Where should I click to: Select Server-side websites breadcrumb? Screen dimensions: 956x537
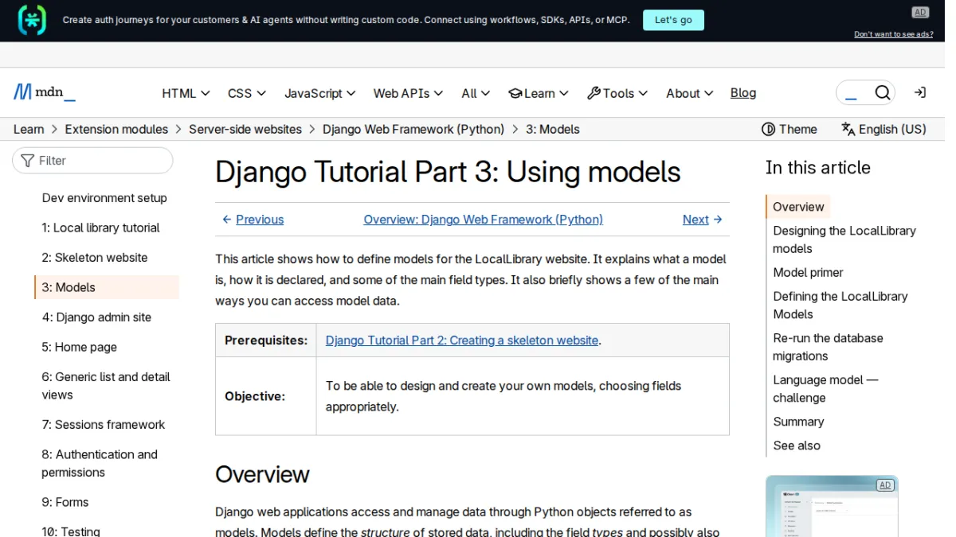pyautogui.click(x=245, y=129)
